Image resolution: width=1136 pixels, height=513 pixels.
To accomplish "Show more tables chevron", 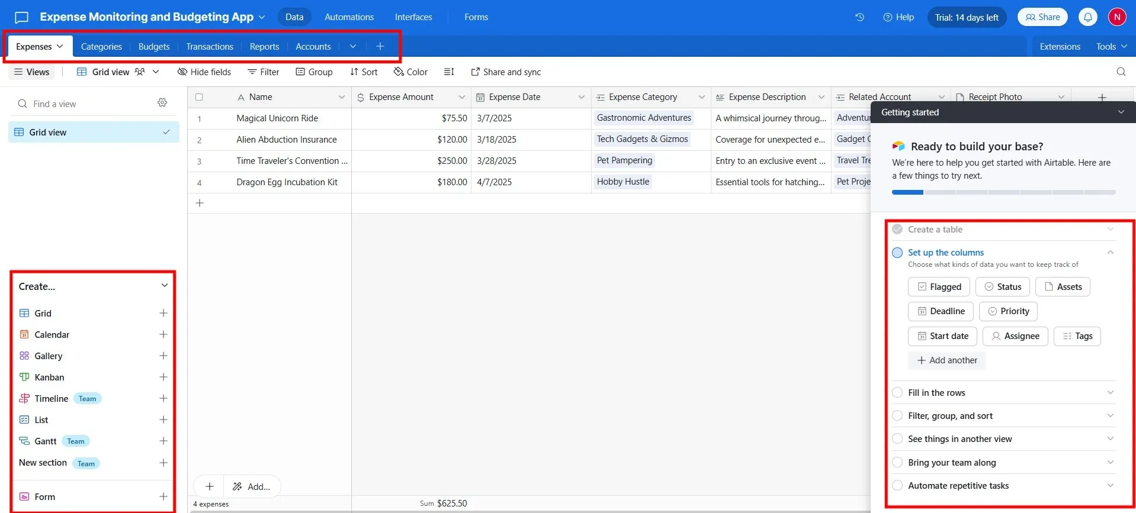I will tap(353, 46).
